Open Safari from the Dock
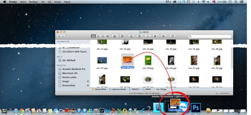Image resolution: width=251 pixels, height=115 pixels. (x=16, y=111)
